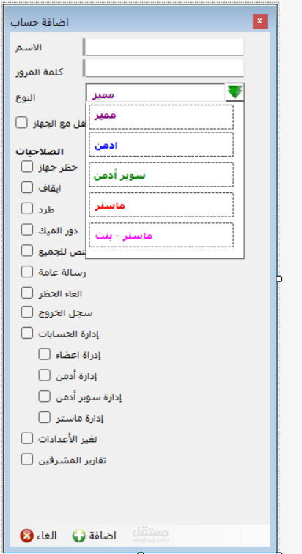This screenshot has height=554, width=302.
Task: Enable the إدارة سوبر أدمن checkbox
Action: 44,396
